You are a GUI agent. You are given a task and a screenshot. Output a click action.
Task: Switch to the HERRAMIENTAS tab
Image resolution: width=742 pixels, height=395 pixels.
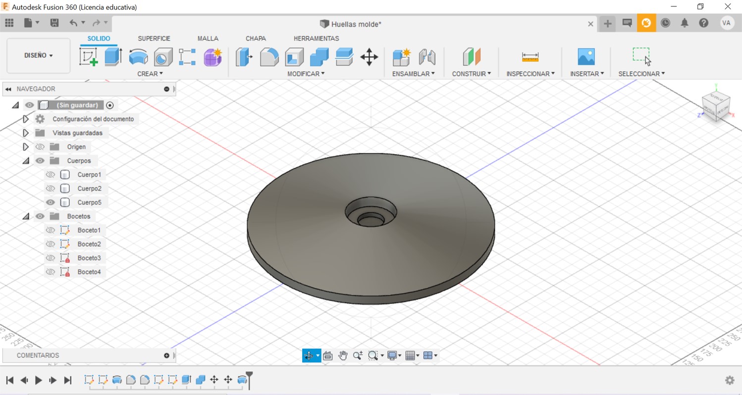tap(317, 38)
